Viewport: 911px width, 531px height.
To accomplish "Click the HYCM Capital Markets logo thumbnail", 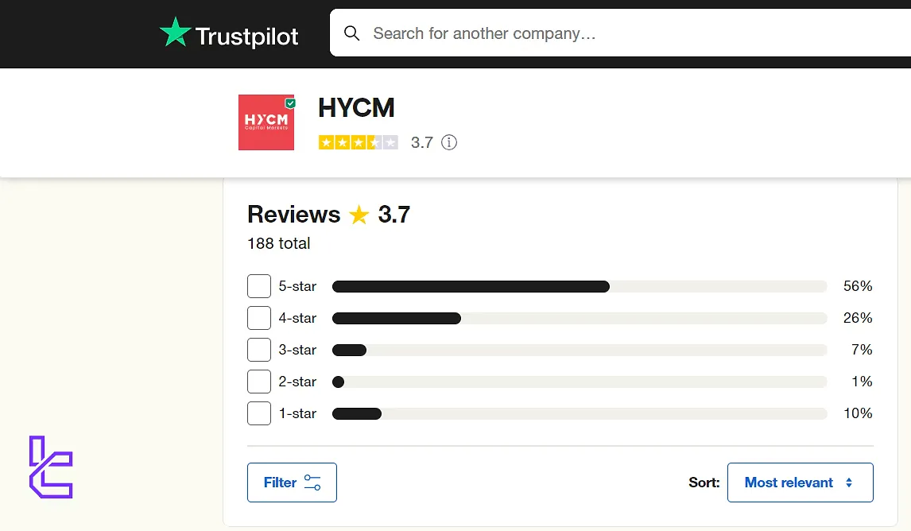I will point(266,122).
